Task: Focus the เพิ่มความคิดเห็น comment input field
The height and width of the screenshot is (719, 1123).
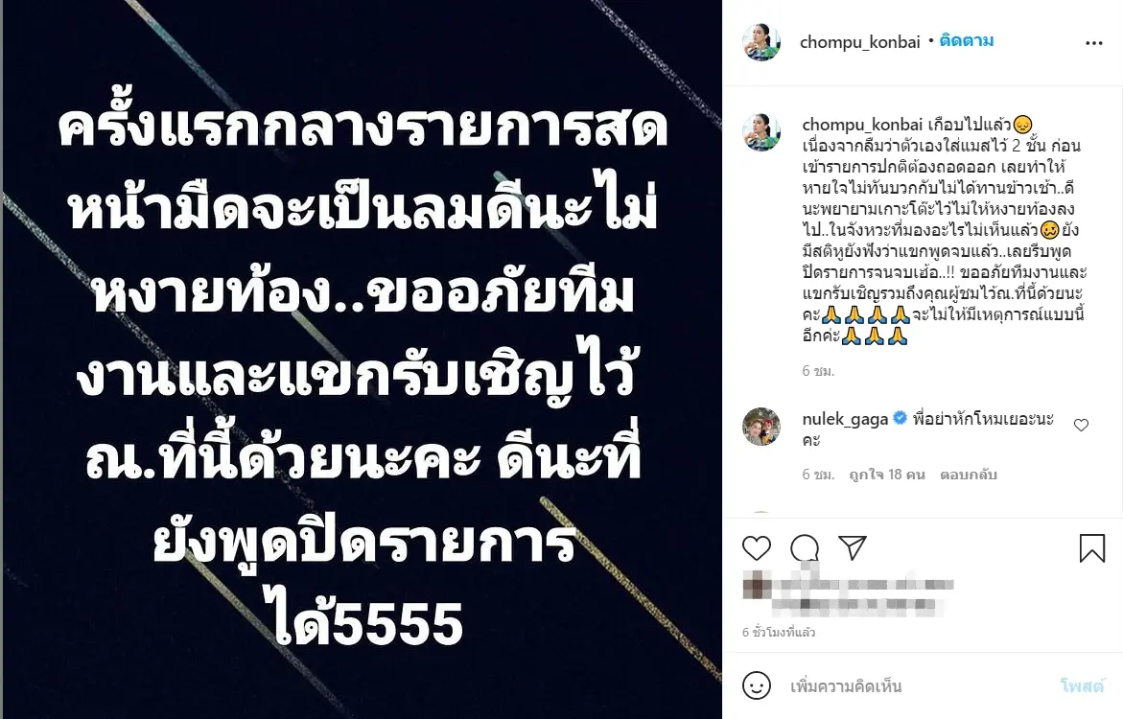Action: (918, 686)
